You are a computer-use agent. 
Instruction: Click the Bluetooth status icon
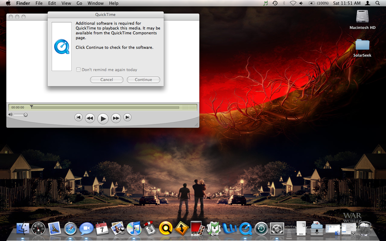pos(284,3)
